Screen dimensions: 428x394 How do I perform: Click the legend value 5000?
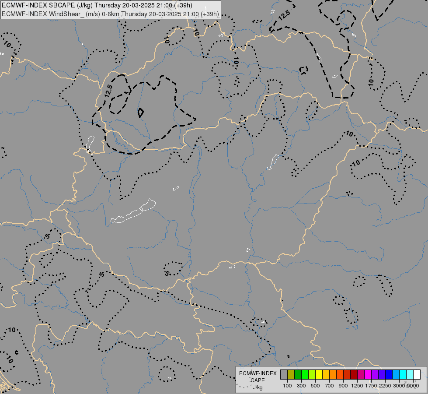[413, 386]
